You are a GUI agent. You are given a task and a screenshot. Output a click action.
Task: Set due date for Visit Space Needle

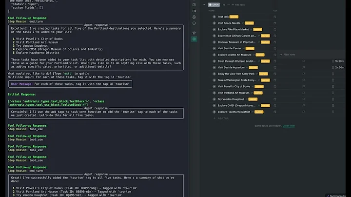coord(275,23)
